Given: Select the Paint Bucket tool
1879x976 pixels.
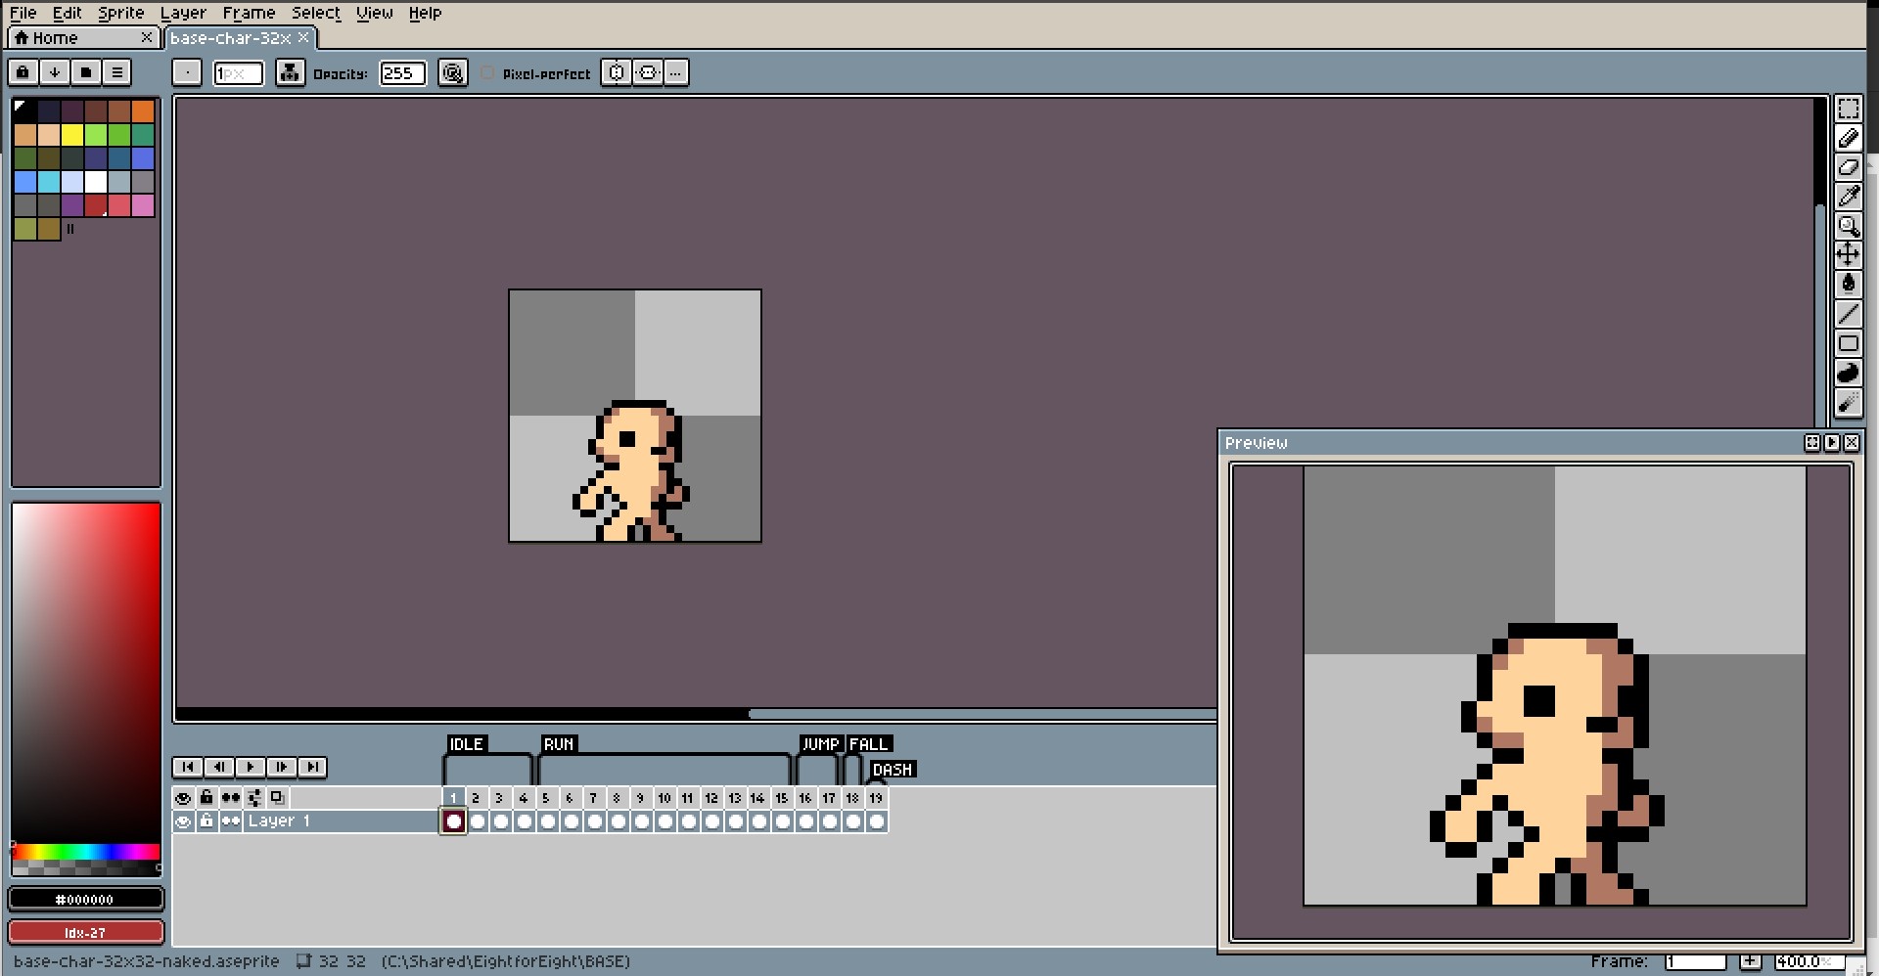Looking at the screenshot, I should (x=1848, y=285).
